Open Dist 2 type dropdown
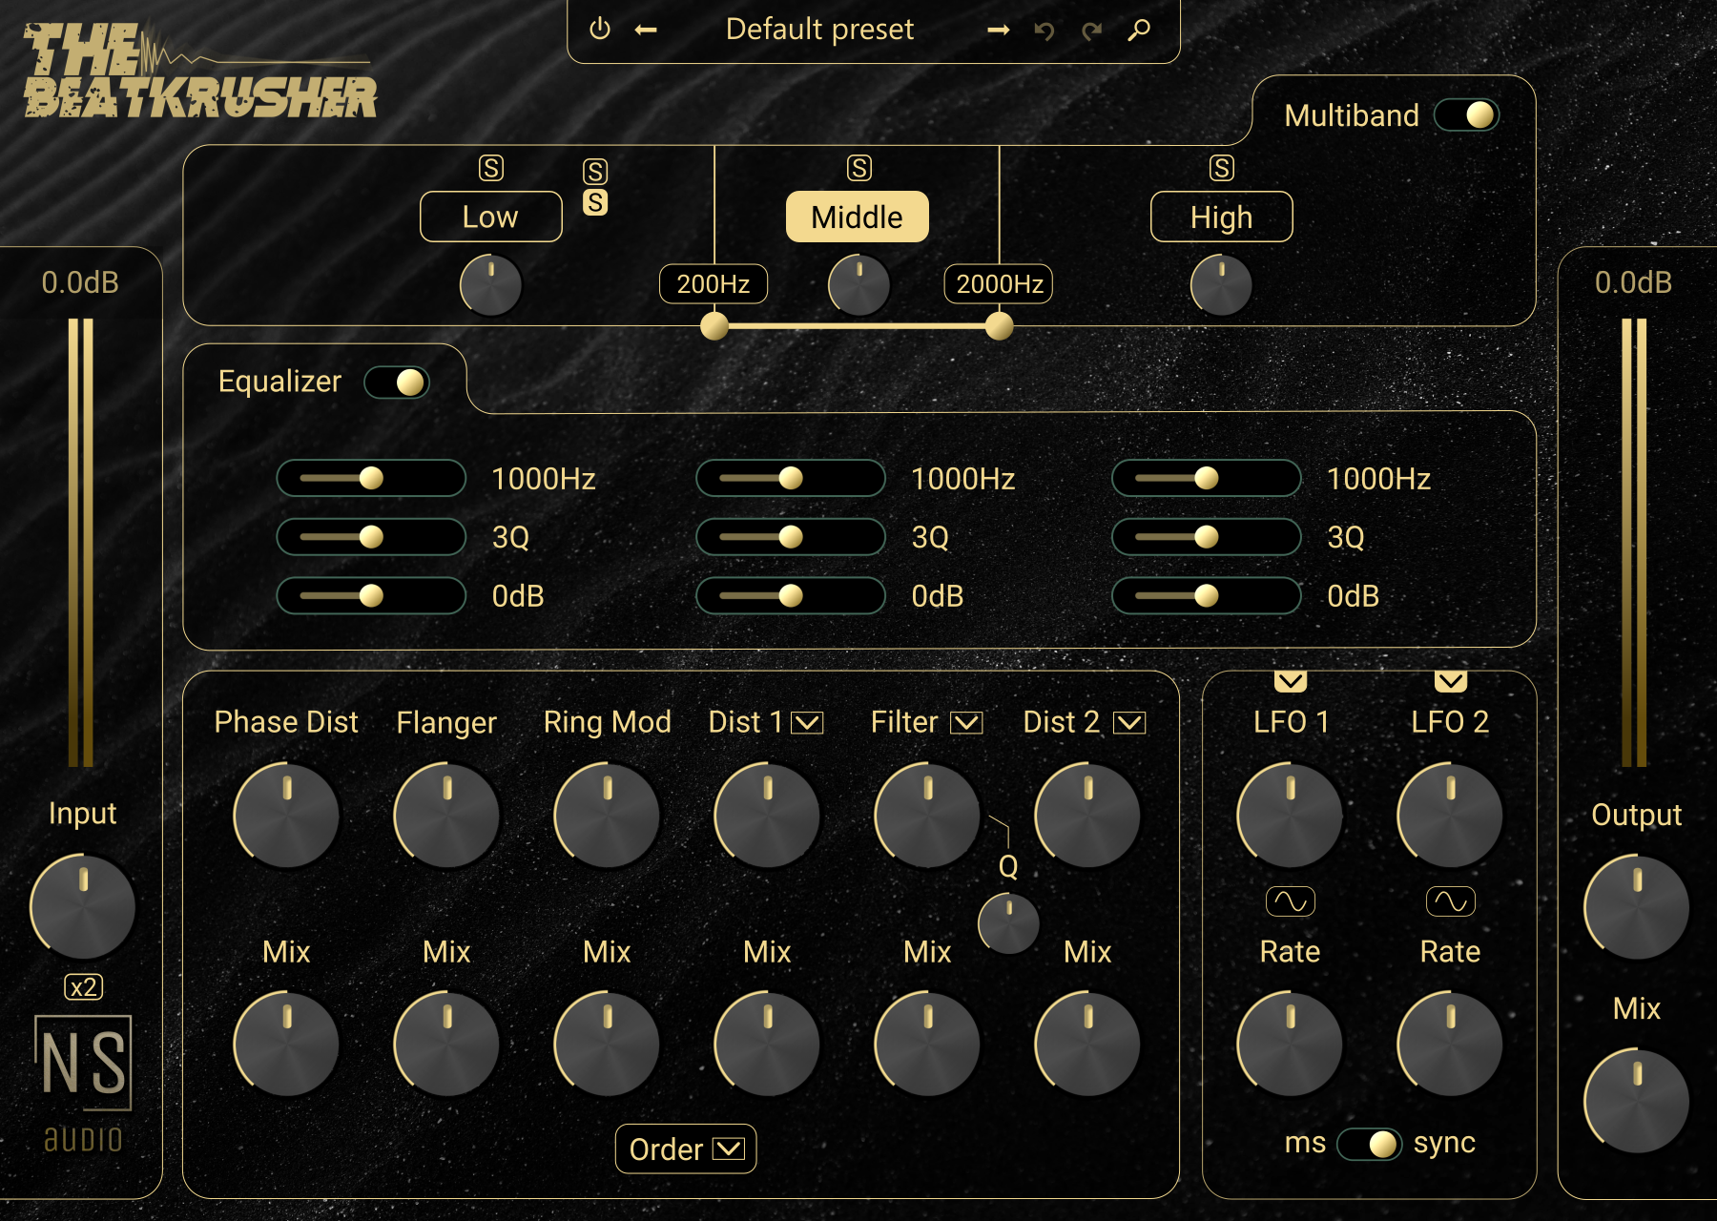 (x=1129, y=723)
